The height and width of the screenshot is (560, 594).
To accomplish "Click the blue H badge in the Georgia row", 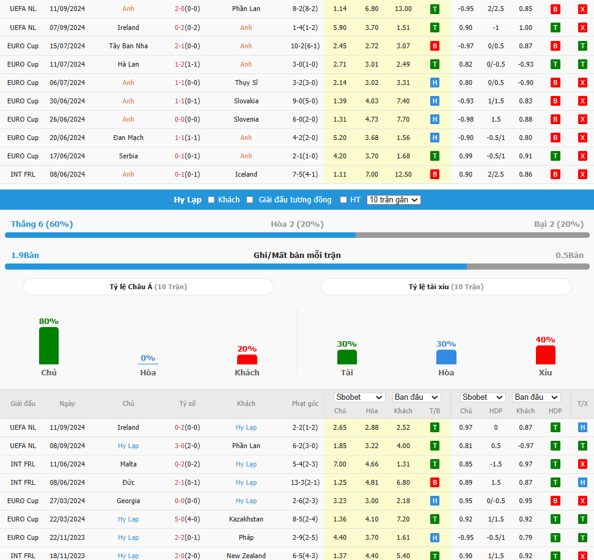I will pyautogui.click(x=435, y=501).
